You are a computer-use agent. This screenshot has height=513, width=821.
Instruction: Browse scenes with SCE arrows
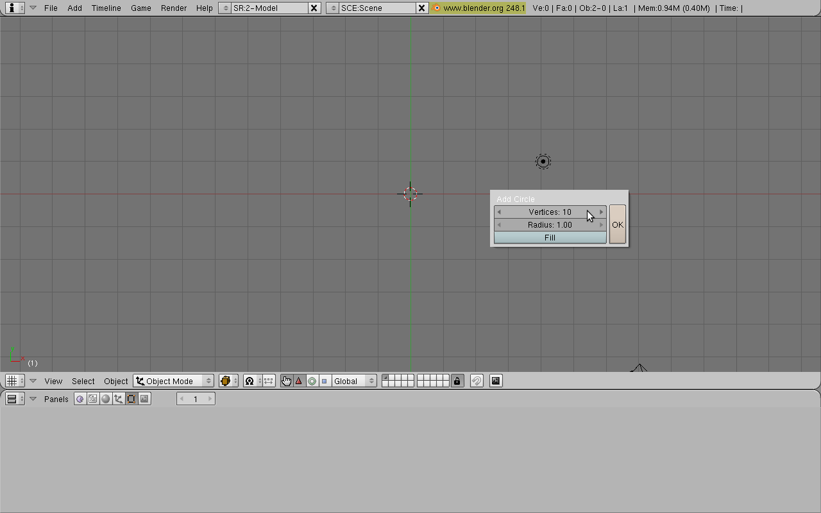(333, 8)
